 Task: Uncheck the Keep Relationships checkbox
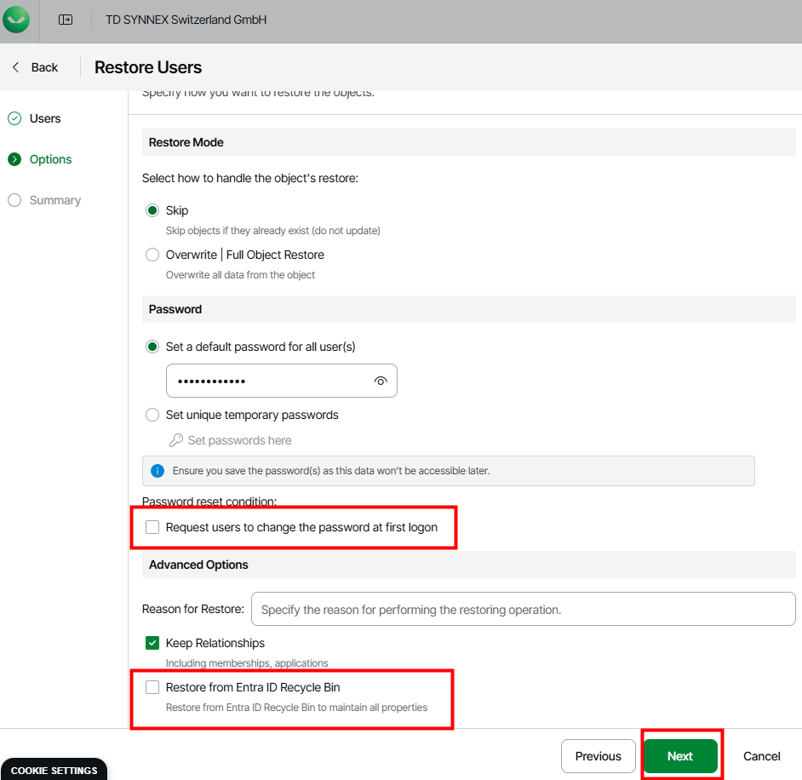point(152,643)
